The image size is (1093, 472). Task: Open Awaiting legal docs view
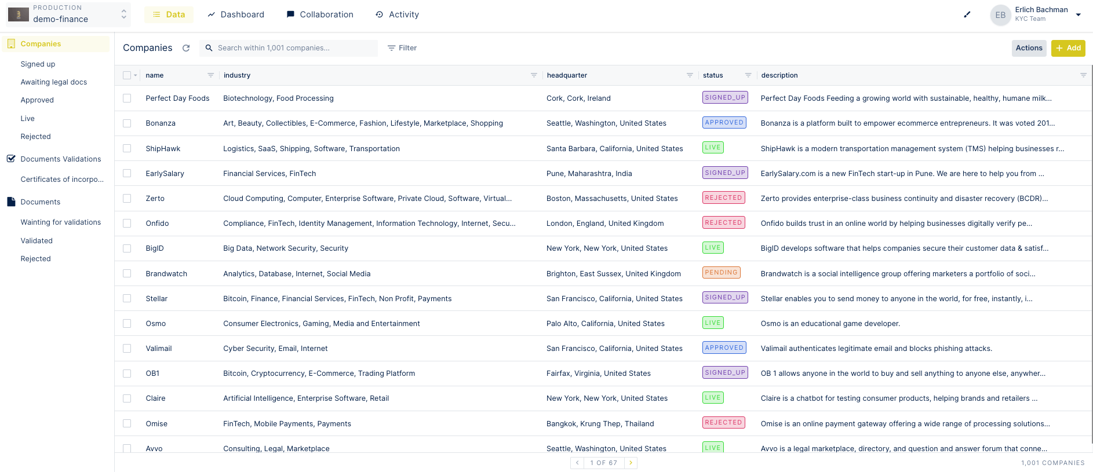point(54,82)
